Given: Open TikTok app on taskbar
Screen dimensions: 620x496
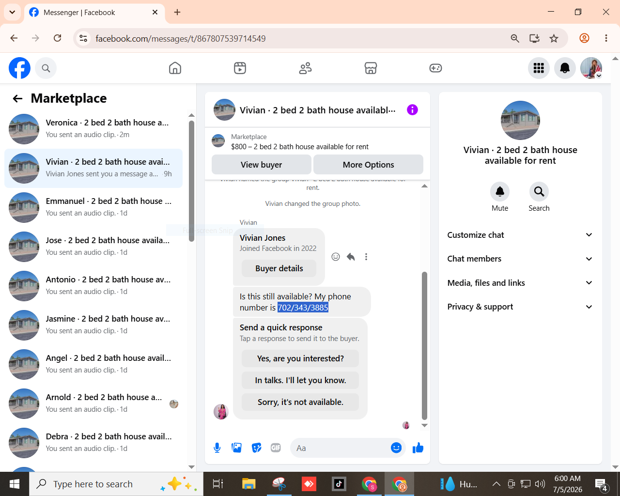Looking at the screenshot, I should coord(339,484).
